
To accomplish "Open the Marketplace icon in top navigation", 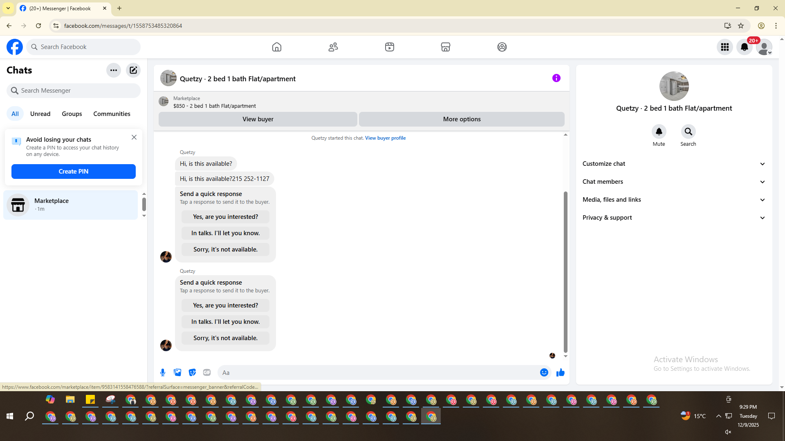I will click(446, 47).
